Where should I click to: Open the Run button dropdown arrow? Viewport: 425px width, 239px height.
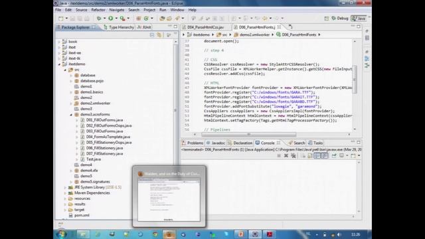tap(116, 19)
